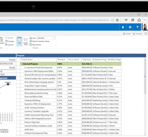Click $664,118.00 total cost cell
This screenshot has height=137, width=148.
pos(87,78)
